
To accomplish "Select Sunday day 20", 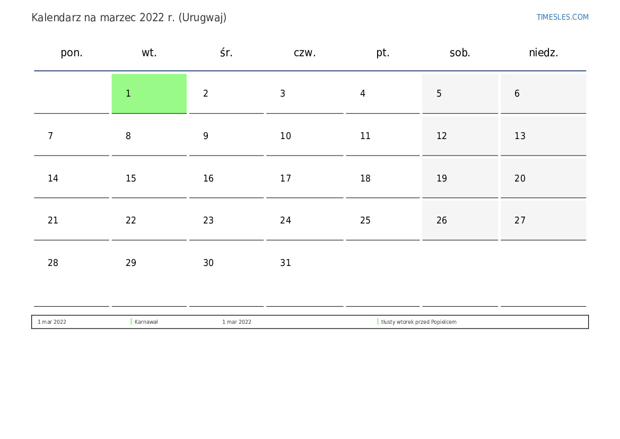I will (543, 178).
